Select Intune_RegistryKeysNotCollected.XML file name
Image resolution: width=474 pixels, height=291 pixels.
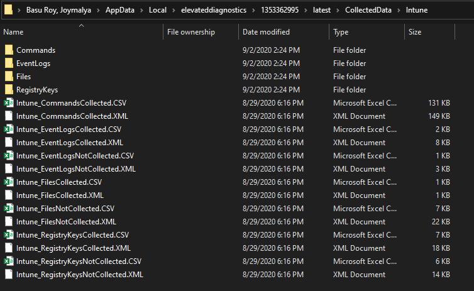click(80, 275)
